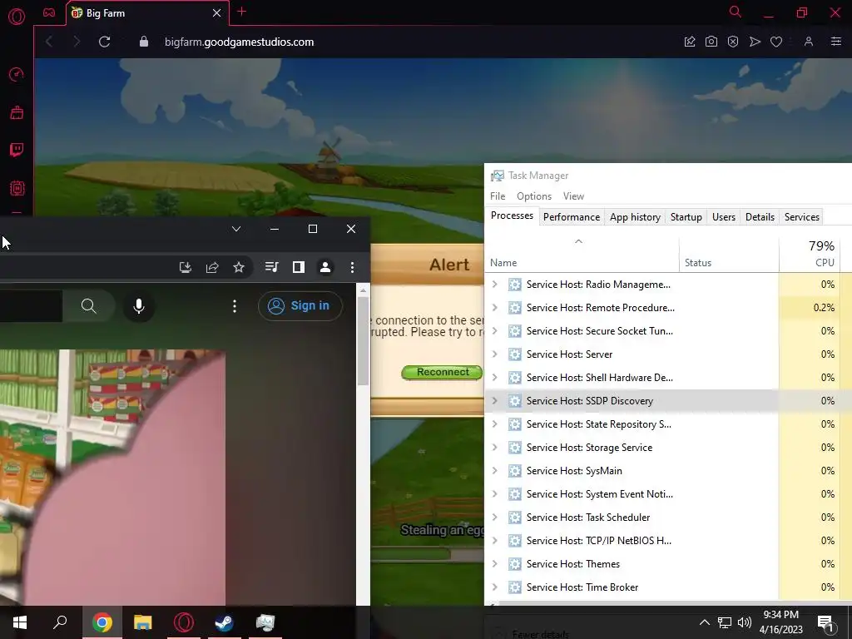Click the volume icon in system tray
Image resolution: width=852 pixels, height=639 pixels.
coord(745,622)
